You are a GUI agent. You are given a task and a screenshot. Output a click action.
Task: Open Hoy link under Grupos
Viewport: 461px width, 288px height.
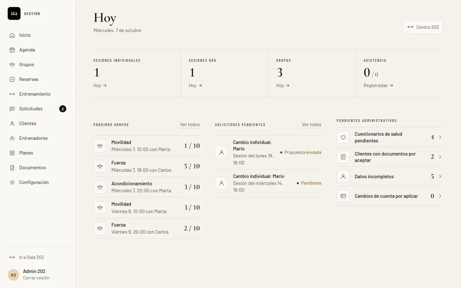283,86
